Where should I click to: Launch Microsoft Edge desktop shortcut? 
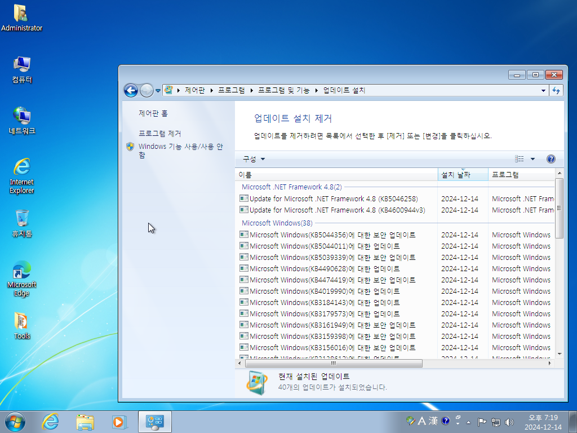pyautogui.click(x=21, y=279)
